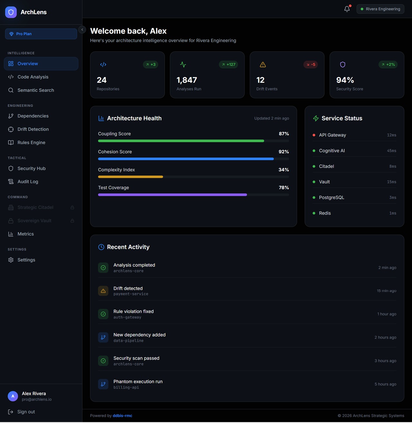The image size is (412, 423).
Task: Click the Updated 2 min ago label
Action: 272,118
